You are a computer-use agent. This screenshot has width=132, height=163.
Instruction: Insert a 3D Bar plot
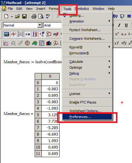point(49,43)
